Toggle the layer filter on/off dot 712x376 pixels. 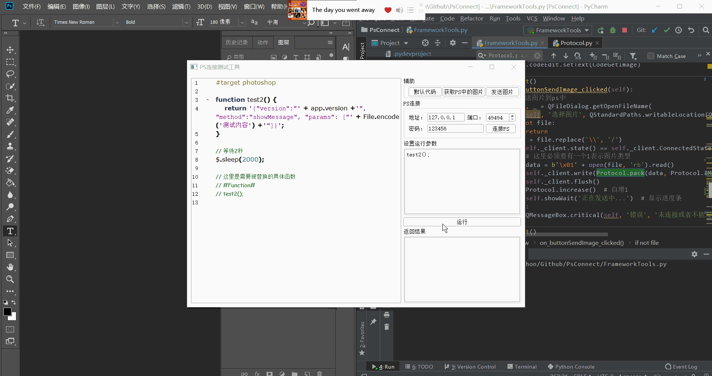tap(331, 55)
